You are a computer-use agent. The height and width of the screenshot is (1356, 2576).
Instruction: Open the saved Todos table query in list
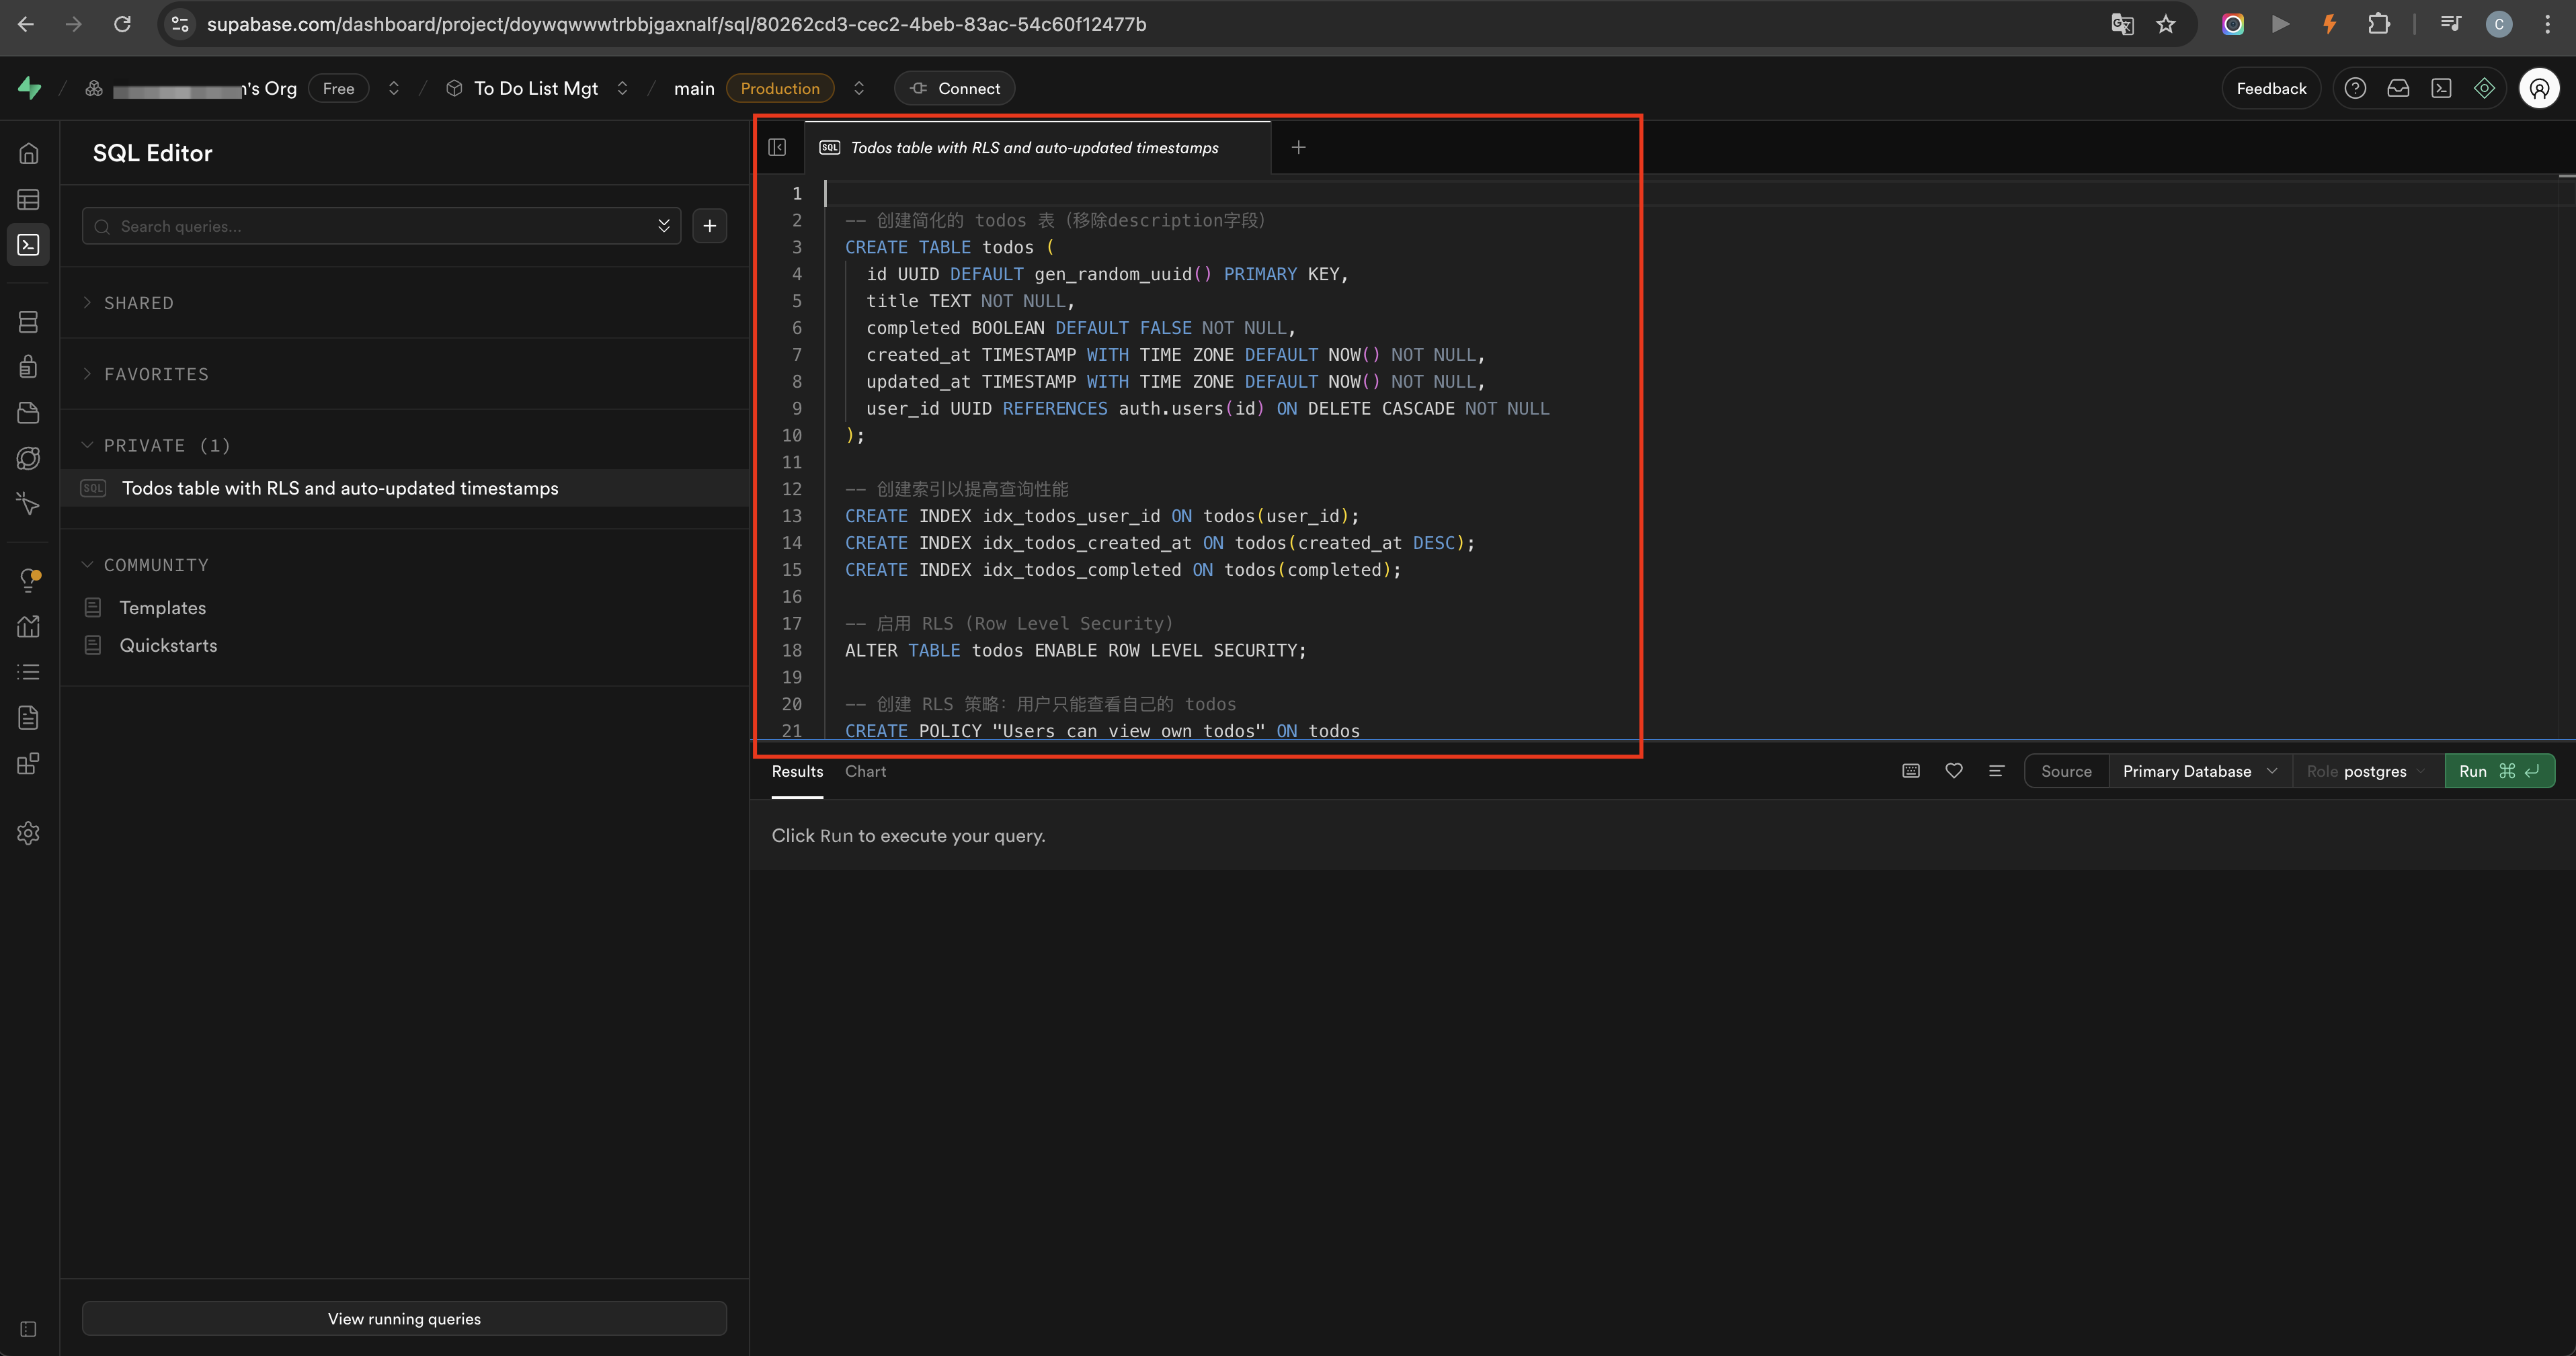point(405,488)
